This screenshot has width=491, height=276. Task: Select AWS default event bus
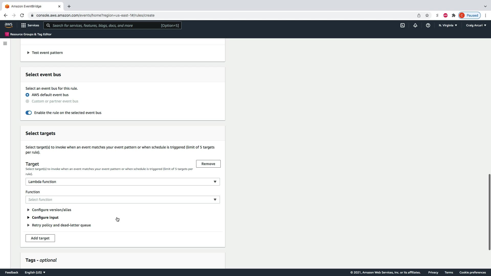coord(27,95)
